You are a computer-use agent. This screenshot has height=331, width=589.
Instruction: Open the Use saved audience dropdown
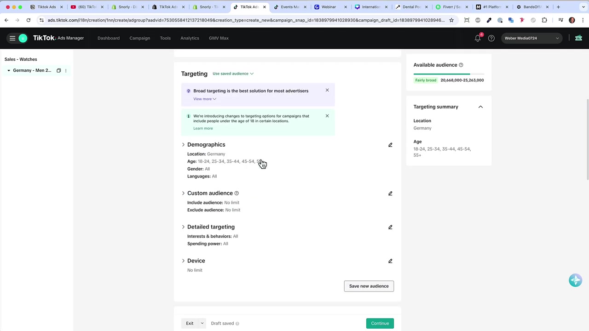pos(233,74)
